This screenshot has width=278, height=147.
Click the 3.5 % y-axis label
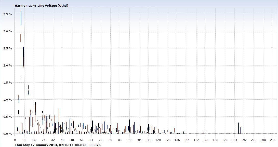point(8,14)
